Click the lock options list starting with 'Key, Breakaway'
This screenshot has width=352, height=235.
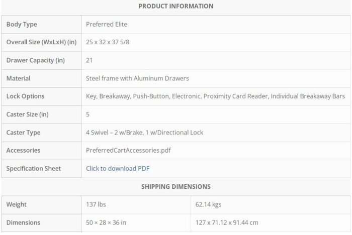click(215, 96)
